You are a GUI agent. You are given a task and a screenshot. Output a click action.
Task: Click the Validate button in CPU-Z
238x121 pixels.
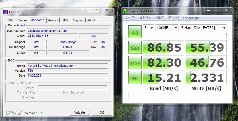click(x=80, y=112)
